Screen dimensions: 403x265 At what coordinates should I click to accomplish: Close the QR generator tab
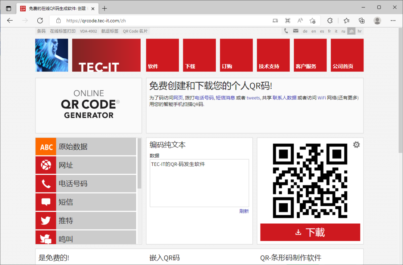coord(93,9)
